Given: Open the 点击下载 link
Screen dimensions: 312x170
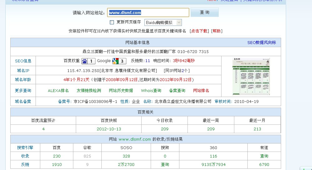Looking at the screenshot, I should (199, 31).
